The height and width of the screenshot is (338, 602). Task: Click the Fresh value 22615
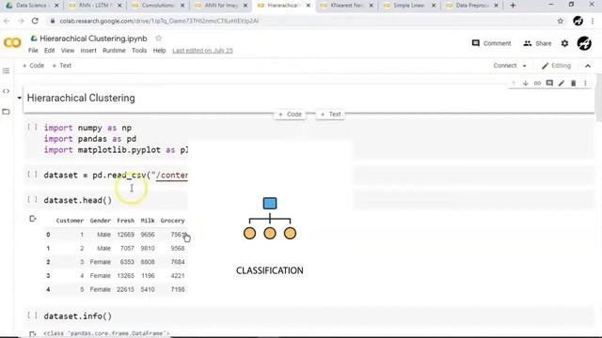[125, 289]
